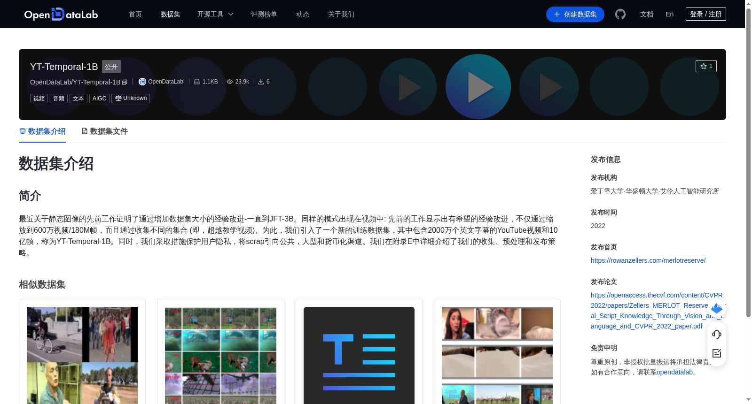
Task: Star the YT-Temporal-1B dataset
Action: [x=706, y=66]
